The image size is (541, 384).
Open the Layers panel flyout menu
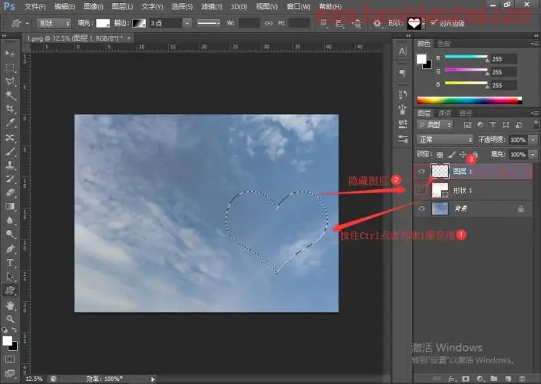click(535, 113)
